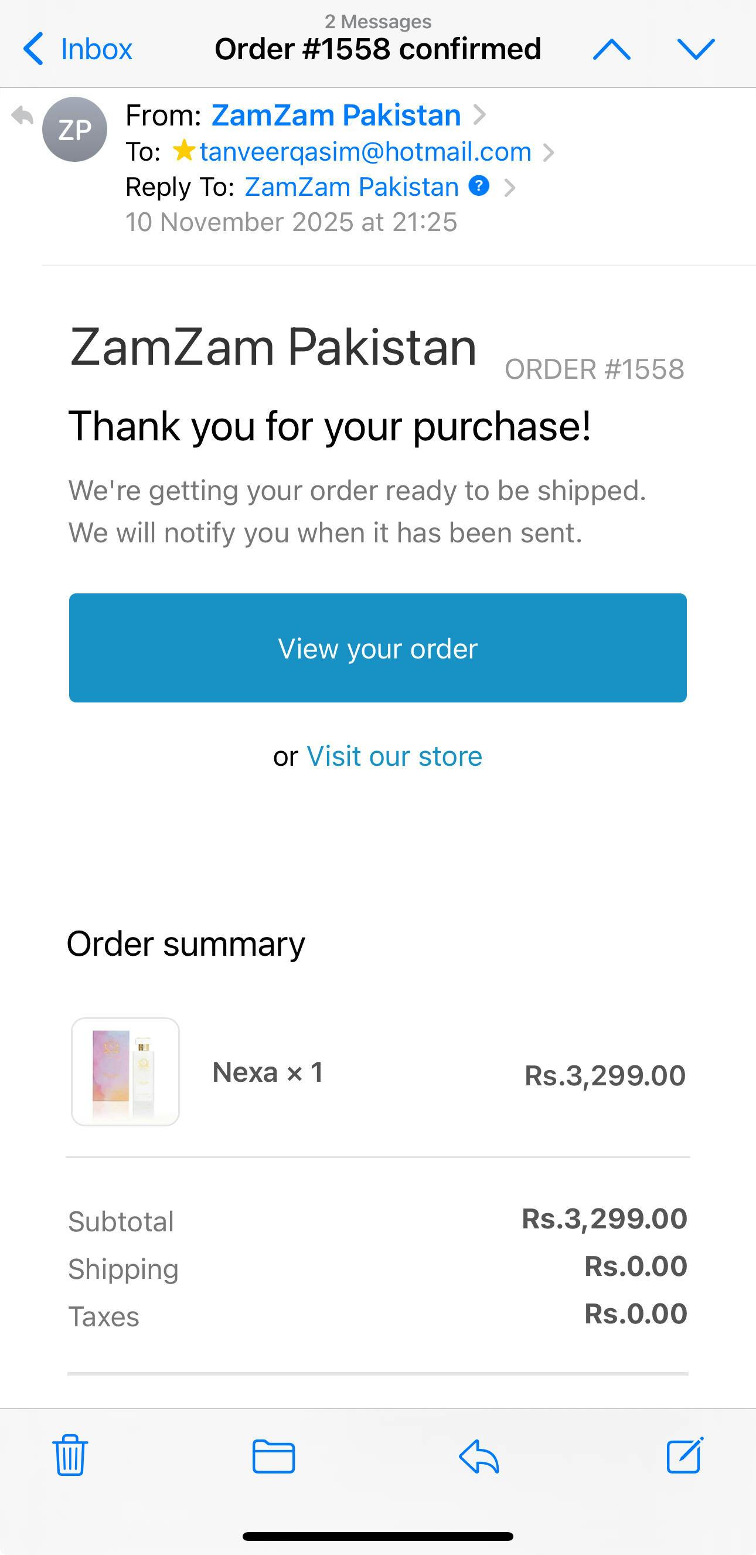Tap the trash icon to delete email
The height and width of the screenshot is (1555, 756).
pos(70,1455)
